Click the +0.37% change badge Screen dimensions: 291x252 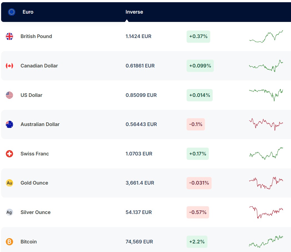click(x=198, y=36)
